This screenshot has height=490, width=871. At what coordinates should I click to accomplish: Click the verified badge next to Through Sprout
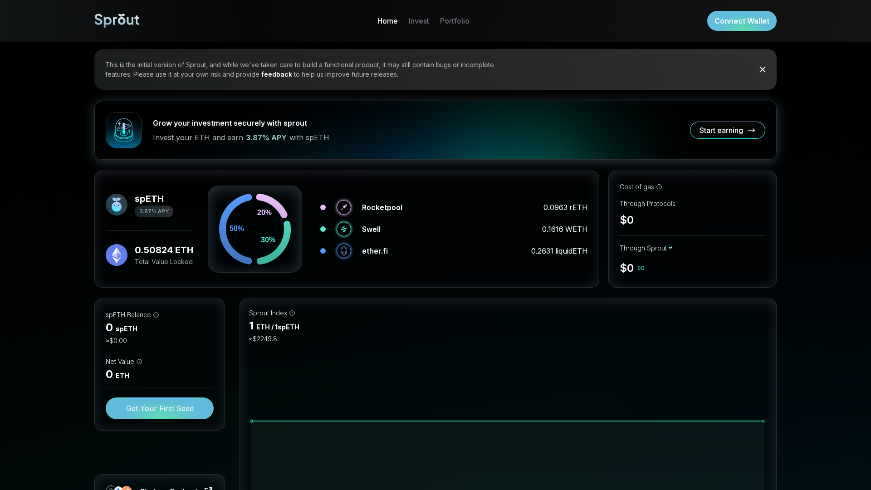(x=670, y=248)
